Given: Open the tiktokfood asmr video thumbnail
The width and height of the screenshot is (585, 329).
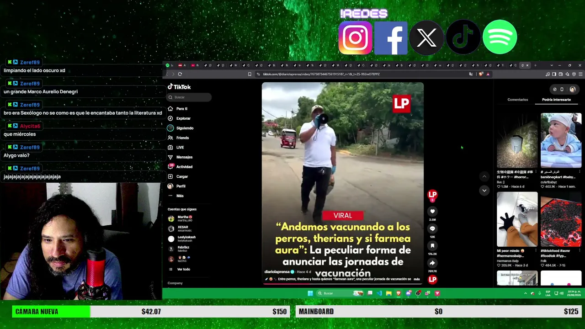Looking at the screenshot, I should 561,219.
